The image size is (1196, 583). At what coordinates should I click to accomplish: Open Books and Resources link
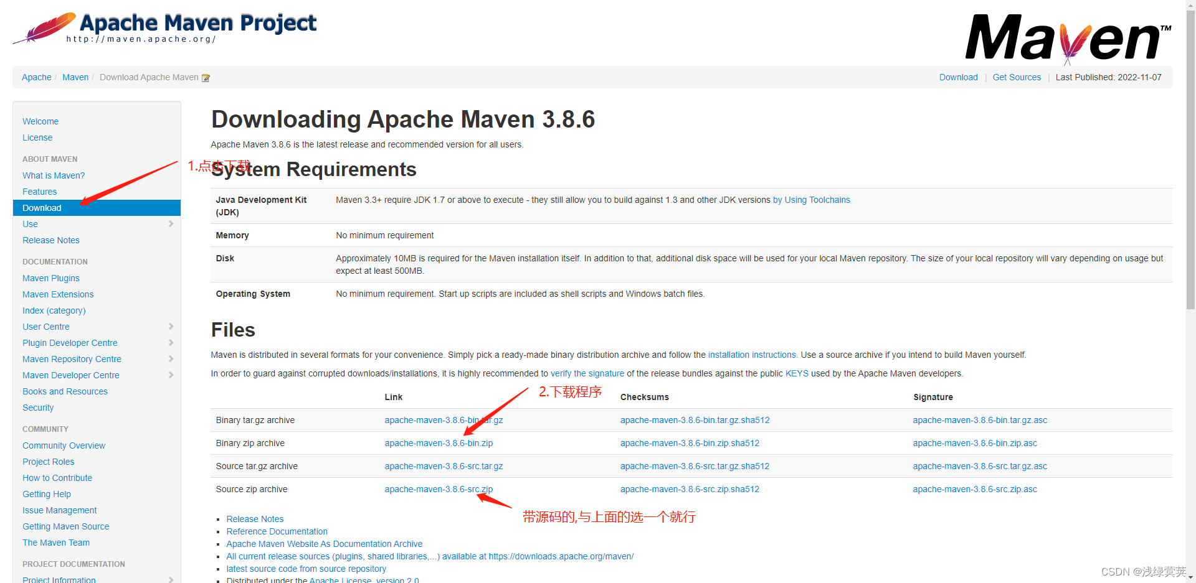(65, 391)
